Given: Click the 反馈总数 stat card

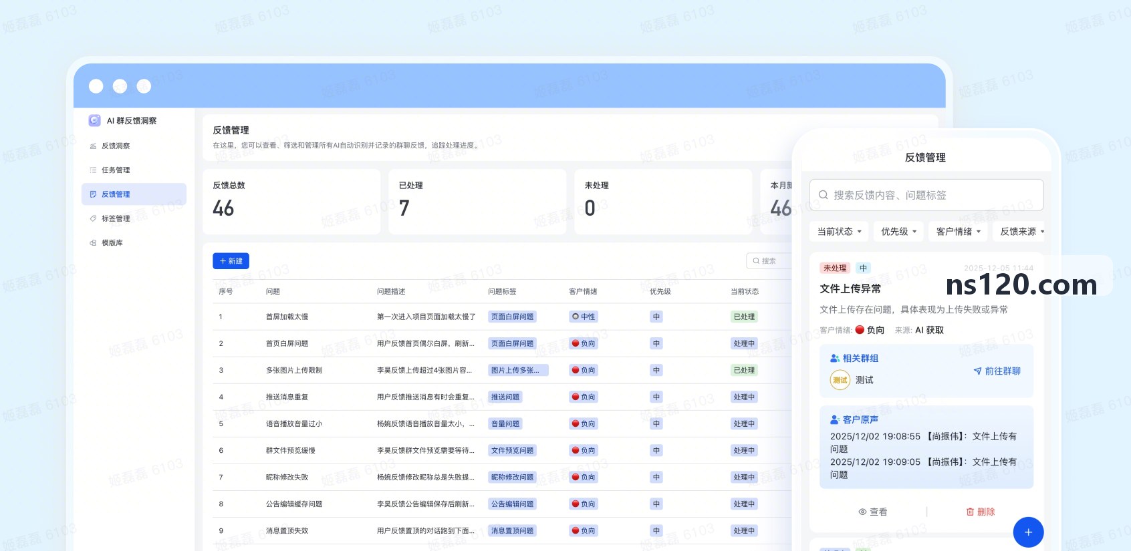Looking at the screenshot, I should point(291,202).
